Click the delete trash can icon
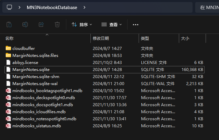The width and height of the screenshot is (219, 140). pyautogui.click(x=57, y=24)
